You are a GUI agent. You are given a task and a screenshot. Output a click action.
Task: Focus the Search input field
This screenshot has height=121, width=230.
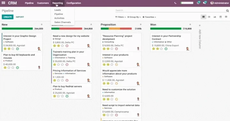tap(171, 11)
